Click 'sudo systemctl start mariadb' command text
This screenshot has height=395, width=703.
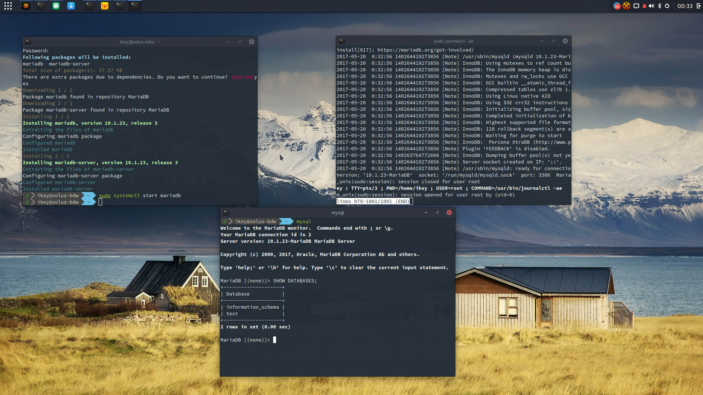(140, 196)
